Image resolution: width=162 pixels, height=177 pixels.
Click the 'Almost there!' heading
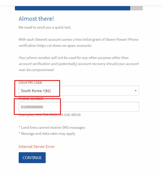point(36,19)
